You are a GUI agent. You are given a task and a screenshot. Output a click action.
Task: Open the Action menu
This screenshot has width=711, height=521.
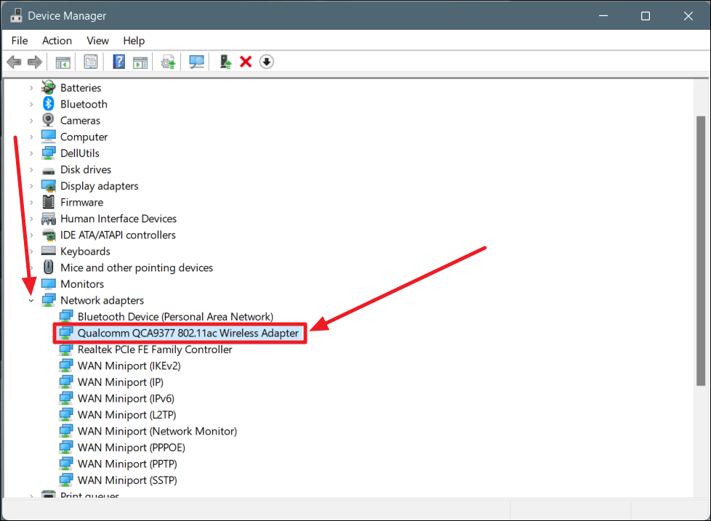(57, 41)
